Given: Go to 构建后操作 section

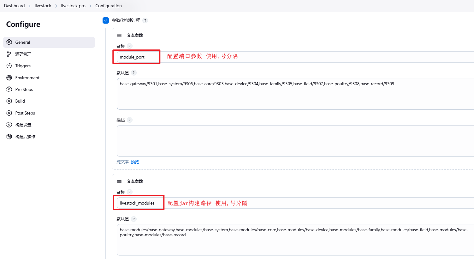Looking at the screenshot, I should pyautogui.click(x=49, y=137).
